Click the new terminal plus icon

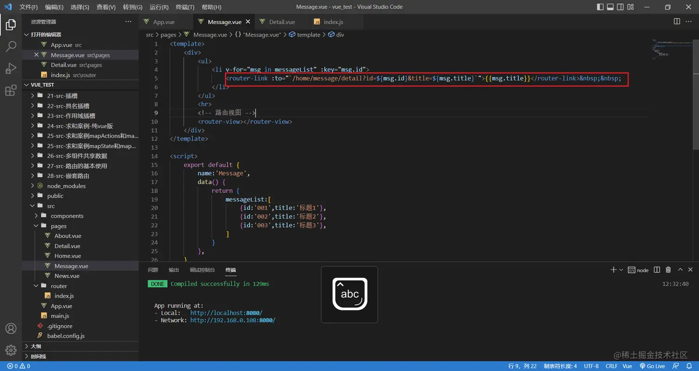[x=613, y=270]
